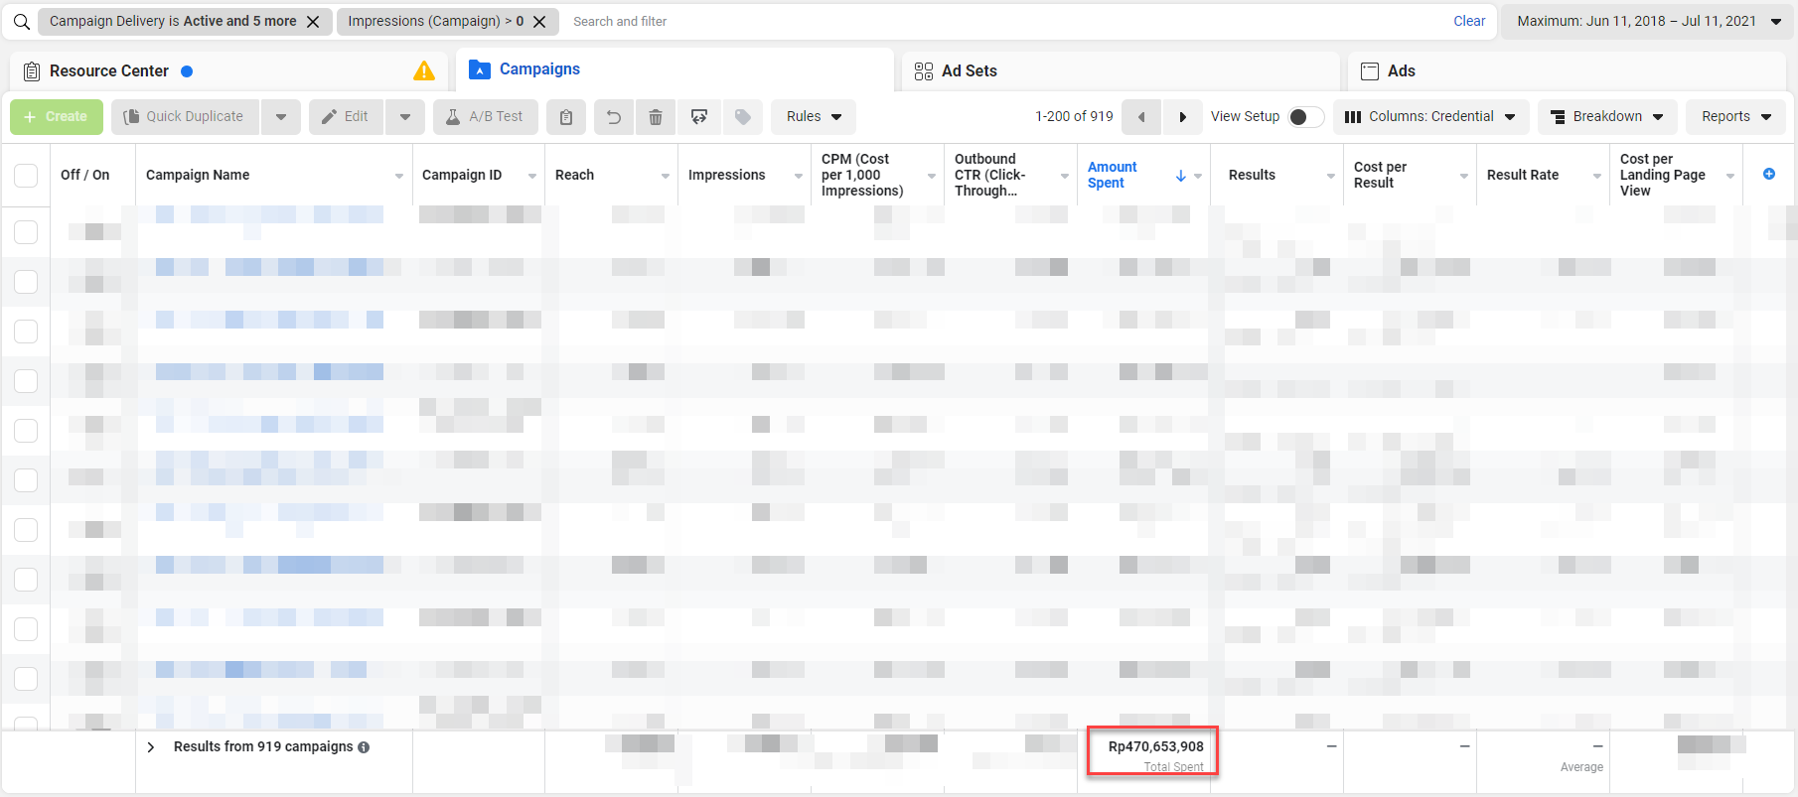Click the clipboard icon next to A/B Test
The image size is (1798, 797).
tap(566, 117)
